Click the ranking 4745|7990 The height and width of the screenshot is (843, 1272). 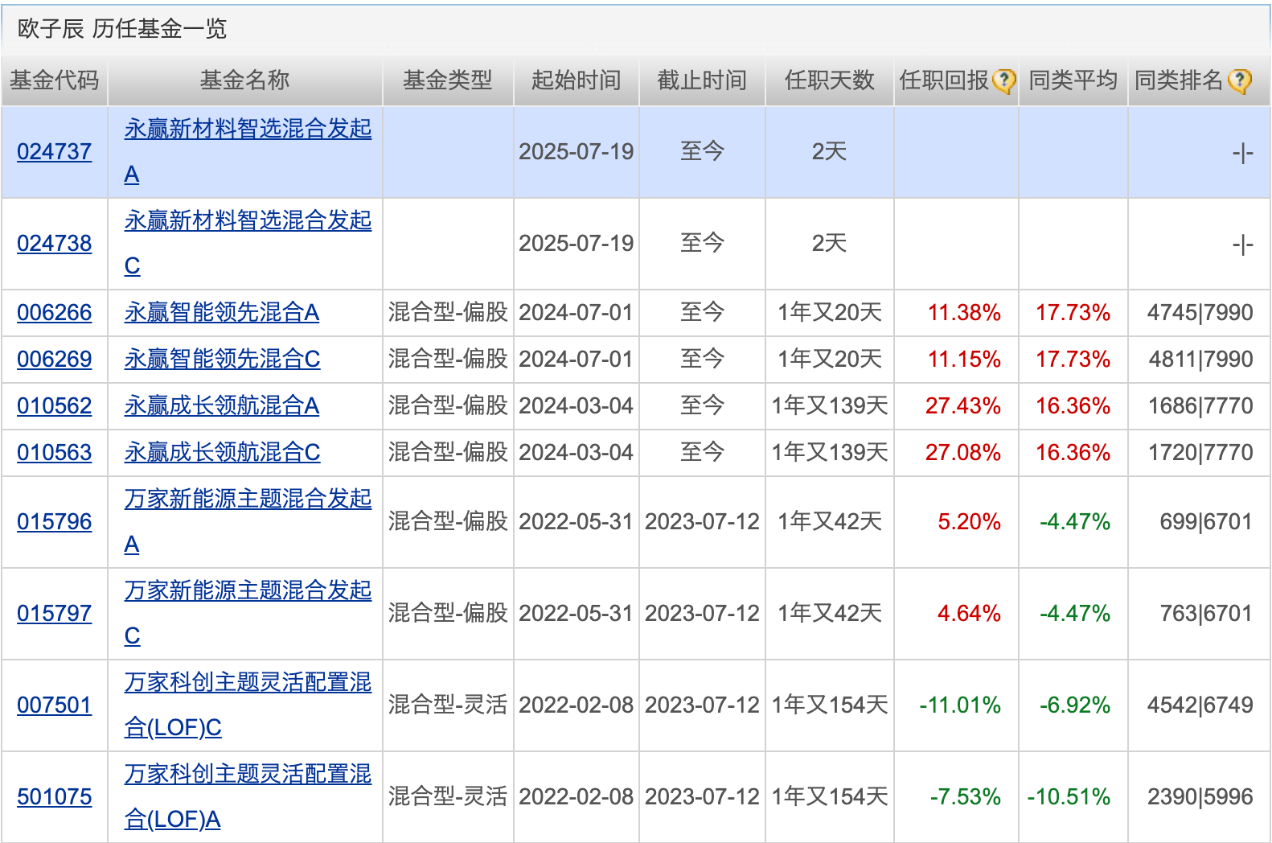(1200, 312)
